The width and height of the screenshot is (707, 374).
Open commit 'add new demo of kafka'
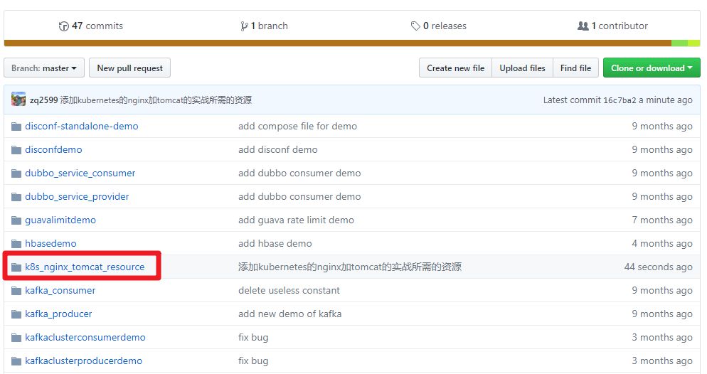(x=290, y=314)
